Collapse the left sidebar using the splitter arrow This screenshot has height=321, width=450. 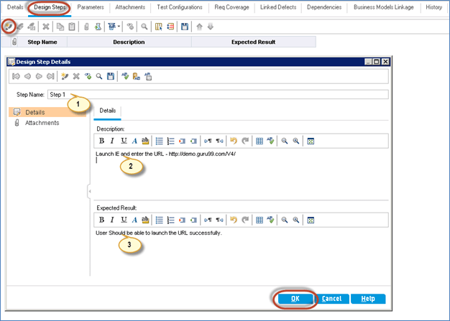pos(90,190)
